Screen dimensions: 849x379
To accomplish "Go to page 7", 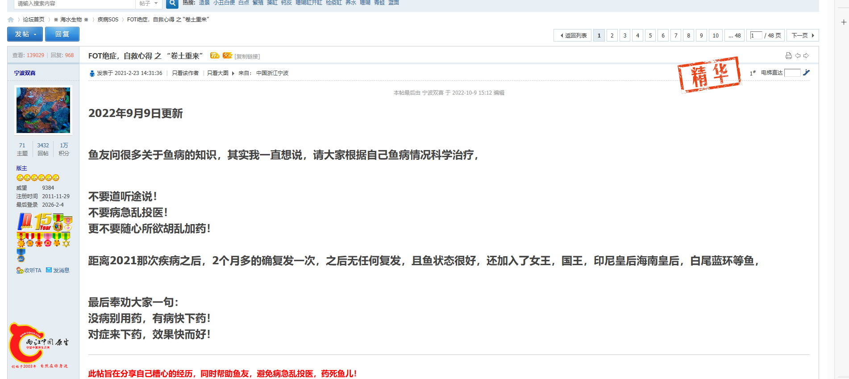I will [676, 35].
